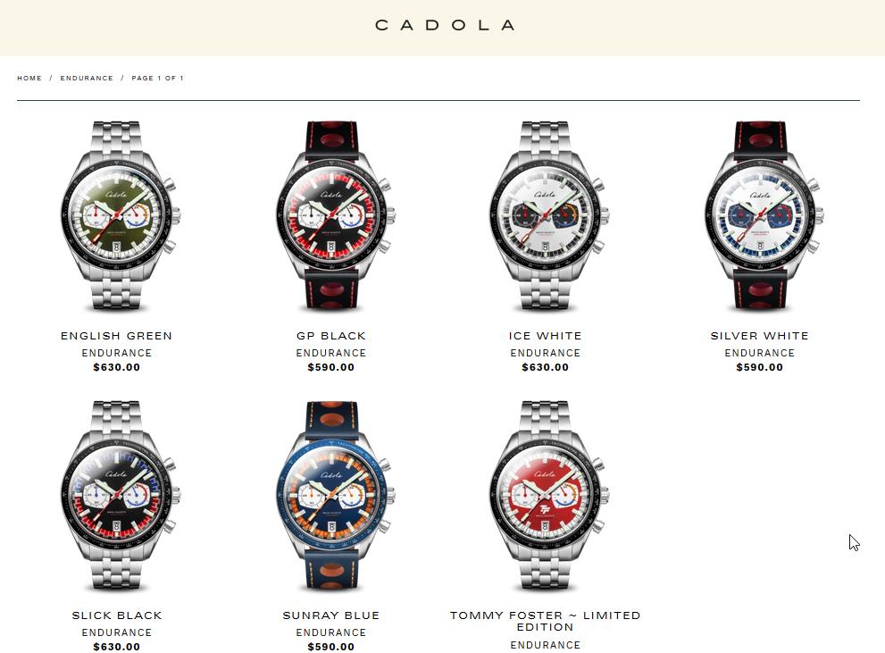This screenshot has width=885, height=653.
Task: Open the GP Black product title
Action: [331, 336]
